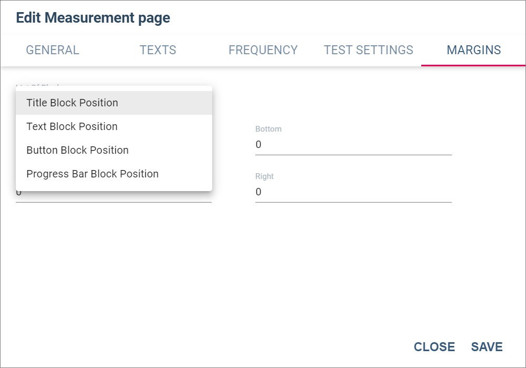The image size is (526, 368).
Task: Choose Progress Bar Block Position
Action: 114,174
